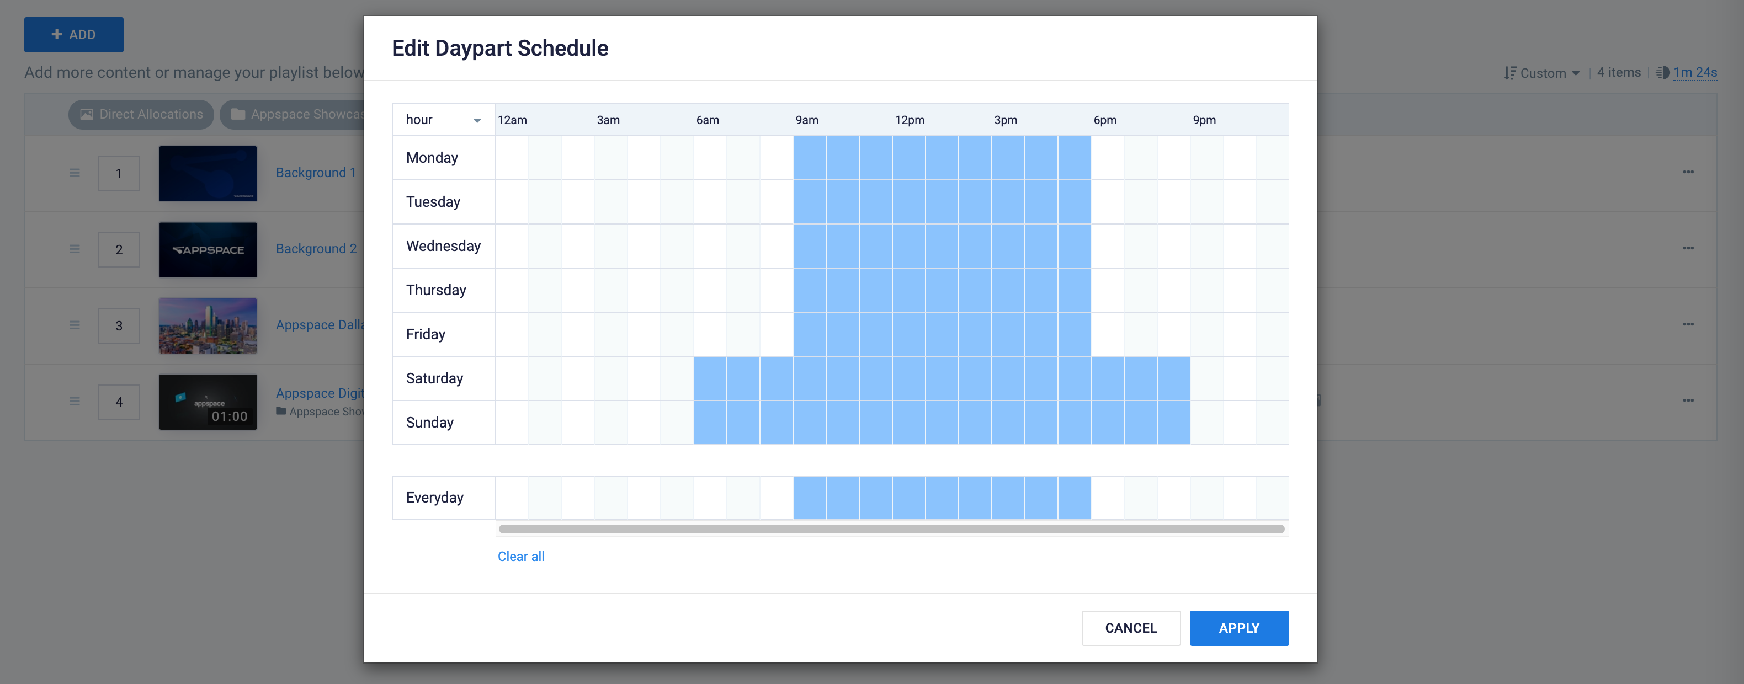Toggle Saturday 6am schedule cell
1744x684 pixels.
(710, 378)
